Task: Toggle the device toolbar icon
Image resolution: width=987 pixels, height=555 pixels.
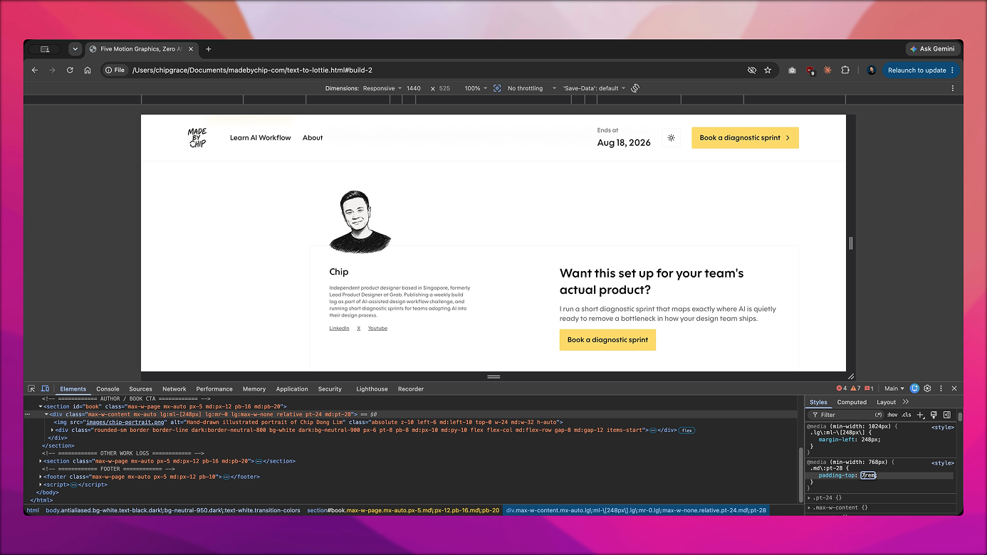Action: (x=45, y=388)
